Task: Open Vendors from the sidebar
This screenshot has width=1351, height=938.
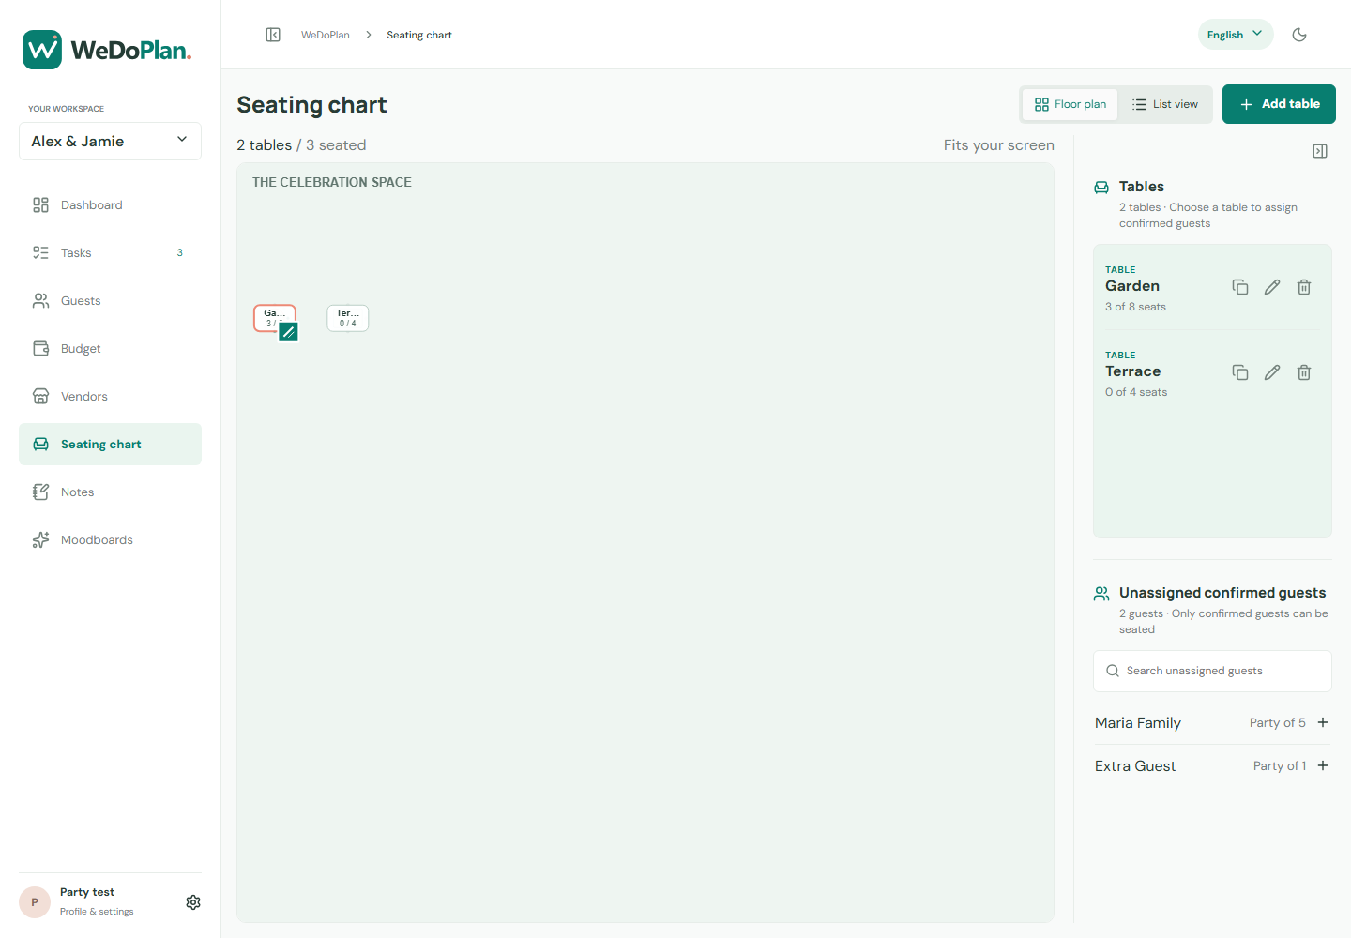Action: pos(110,396)
